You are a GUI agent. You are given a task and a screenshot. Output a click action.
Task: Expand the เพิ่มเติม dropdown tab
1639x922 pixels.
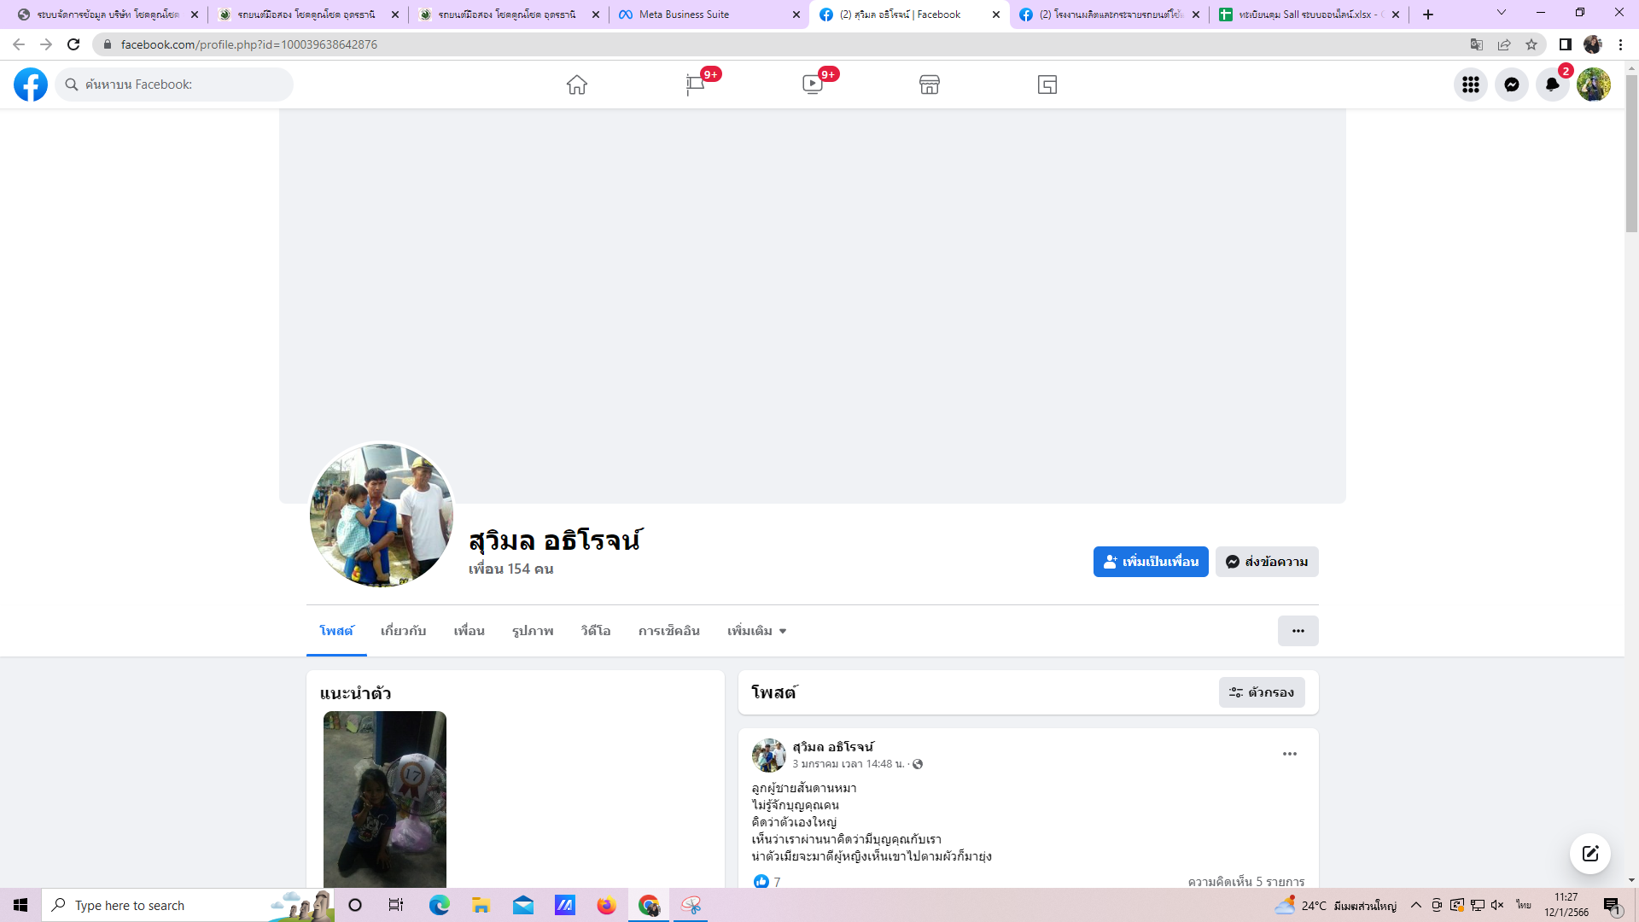pos(756,631)
